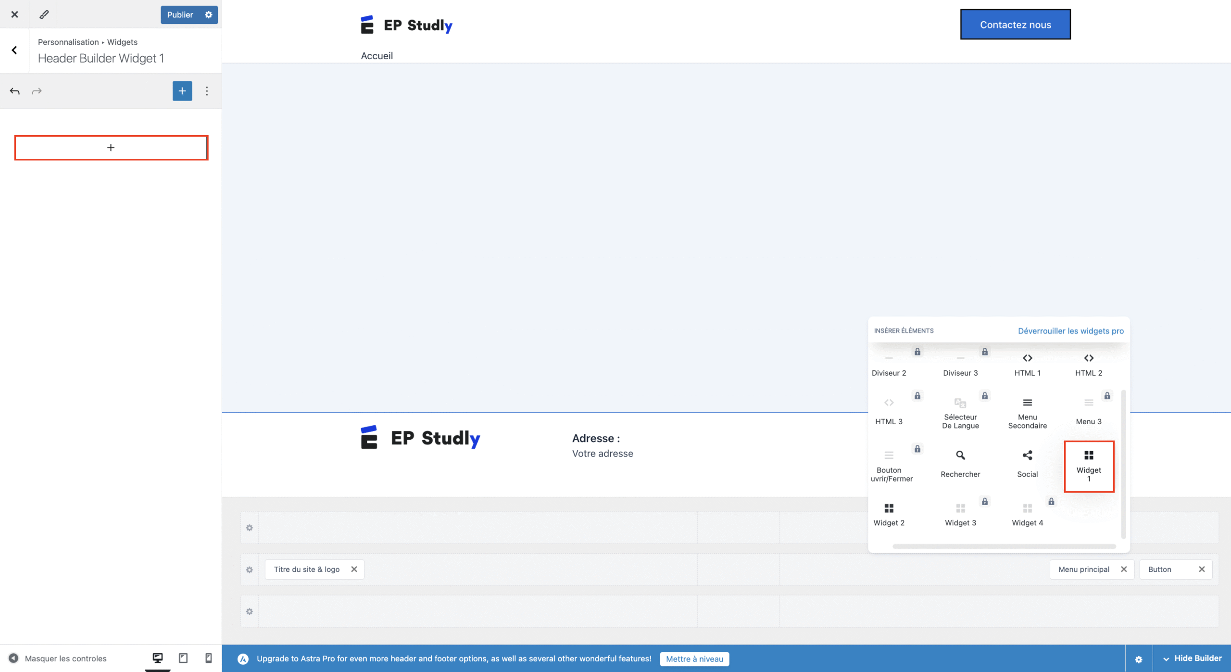Viewport: 1231px width, 672px height.
Task: Add the Widget 2 element
Action: (x=888, y=514)
